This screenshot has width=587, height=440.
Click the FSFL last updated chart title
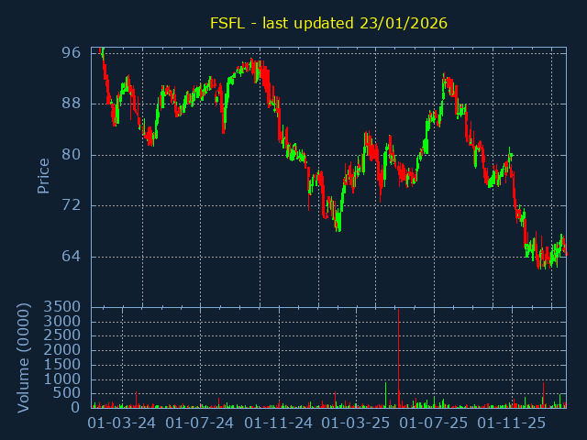[x=328, y=23]
